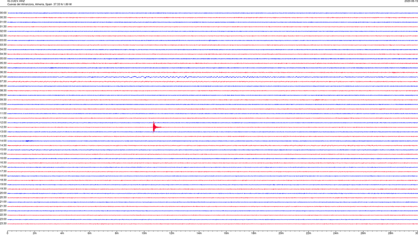The image size is (418, 235).
Task: Click the 16m tick label
Action: coord(226,233)
